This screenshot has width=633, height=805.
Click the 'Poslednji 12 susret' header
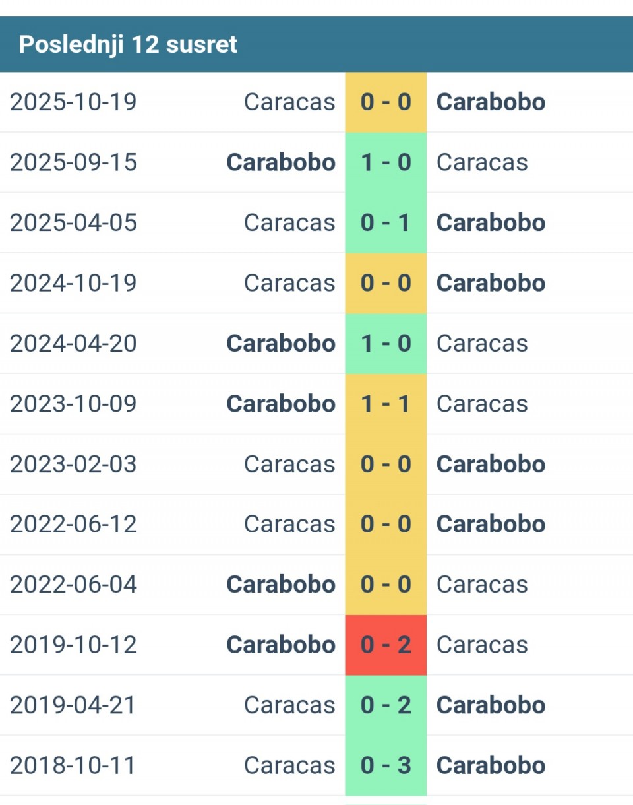(128, 45)
